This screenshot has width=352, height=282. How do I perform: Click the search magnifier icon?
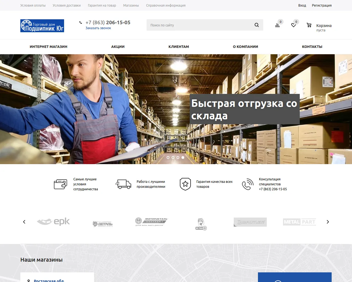pos(256,25)
